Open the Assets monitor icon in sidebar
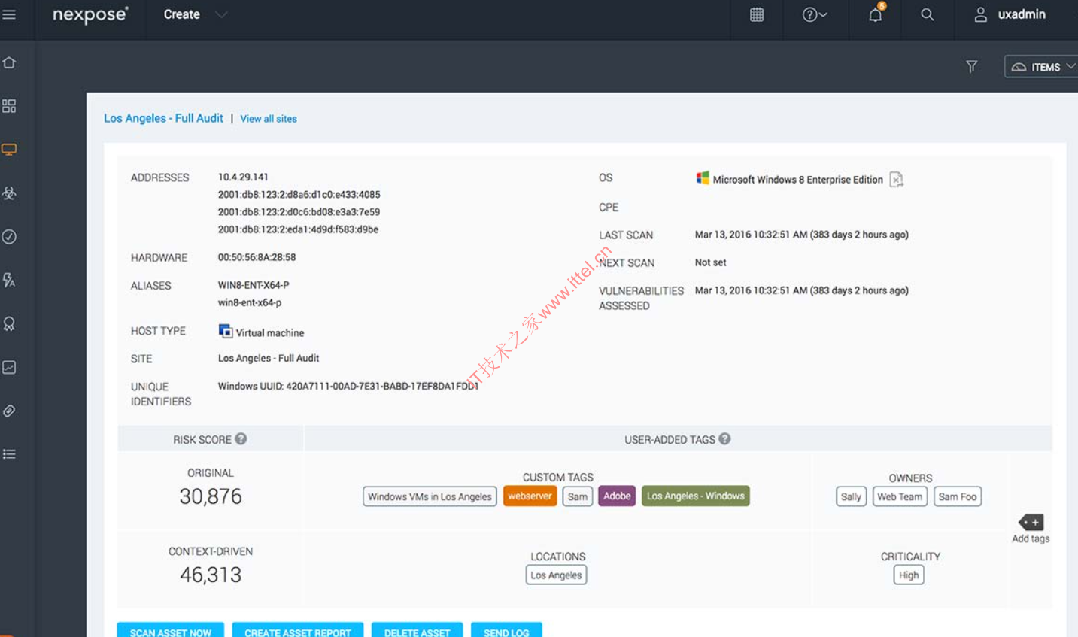 9,150
